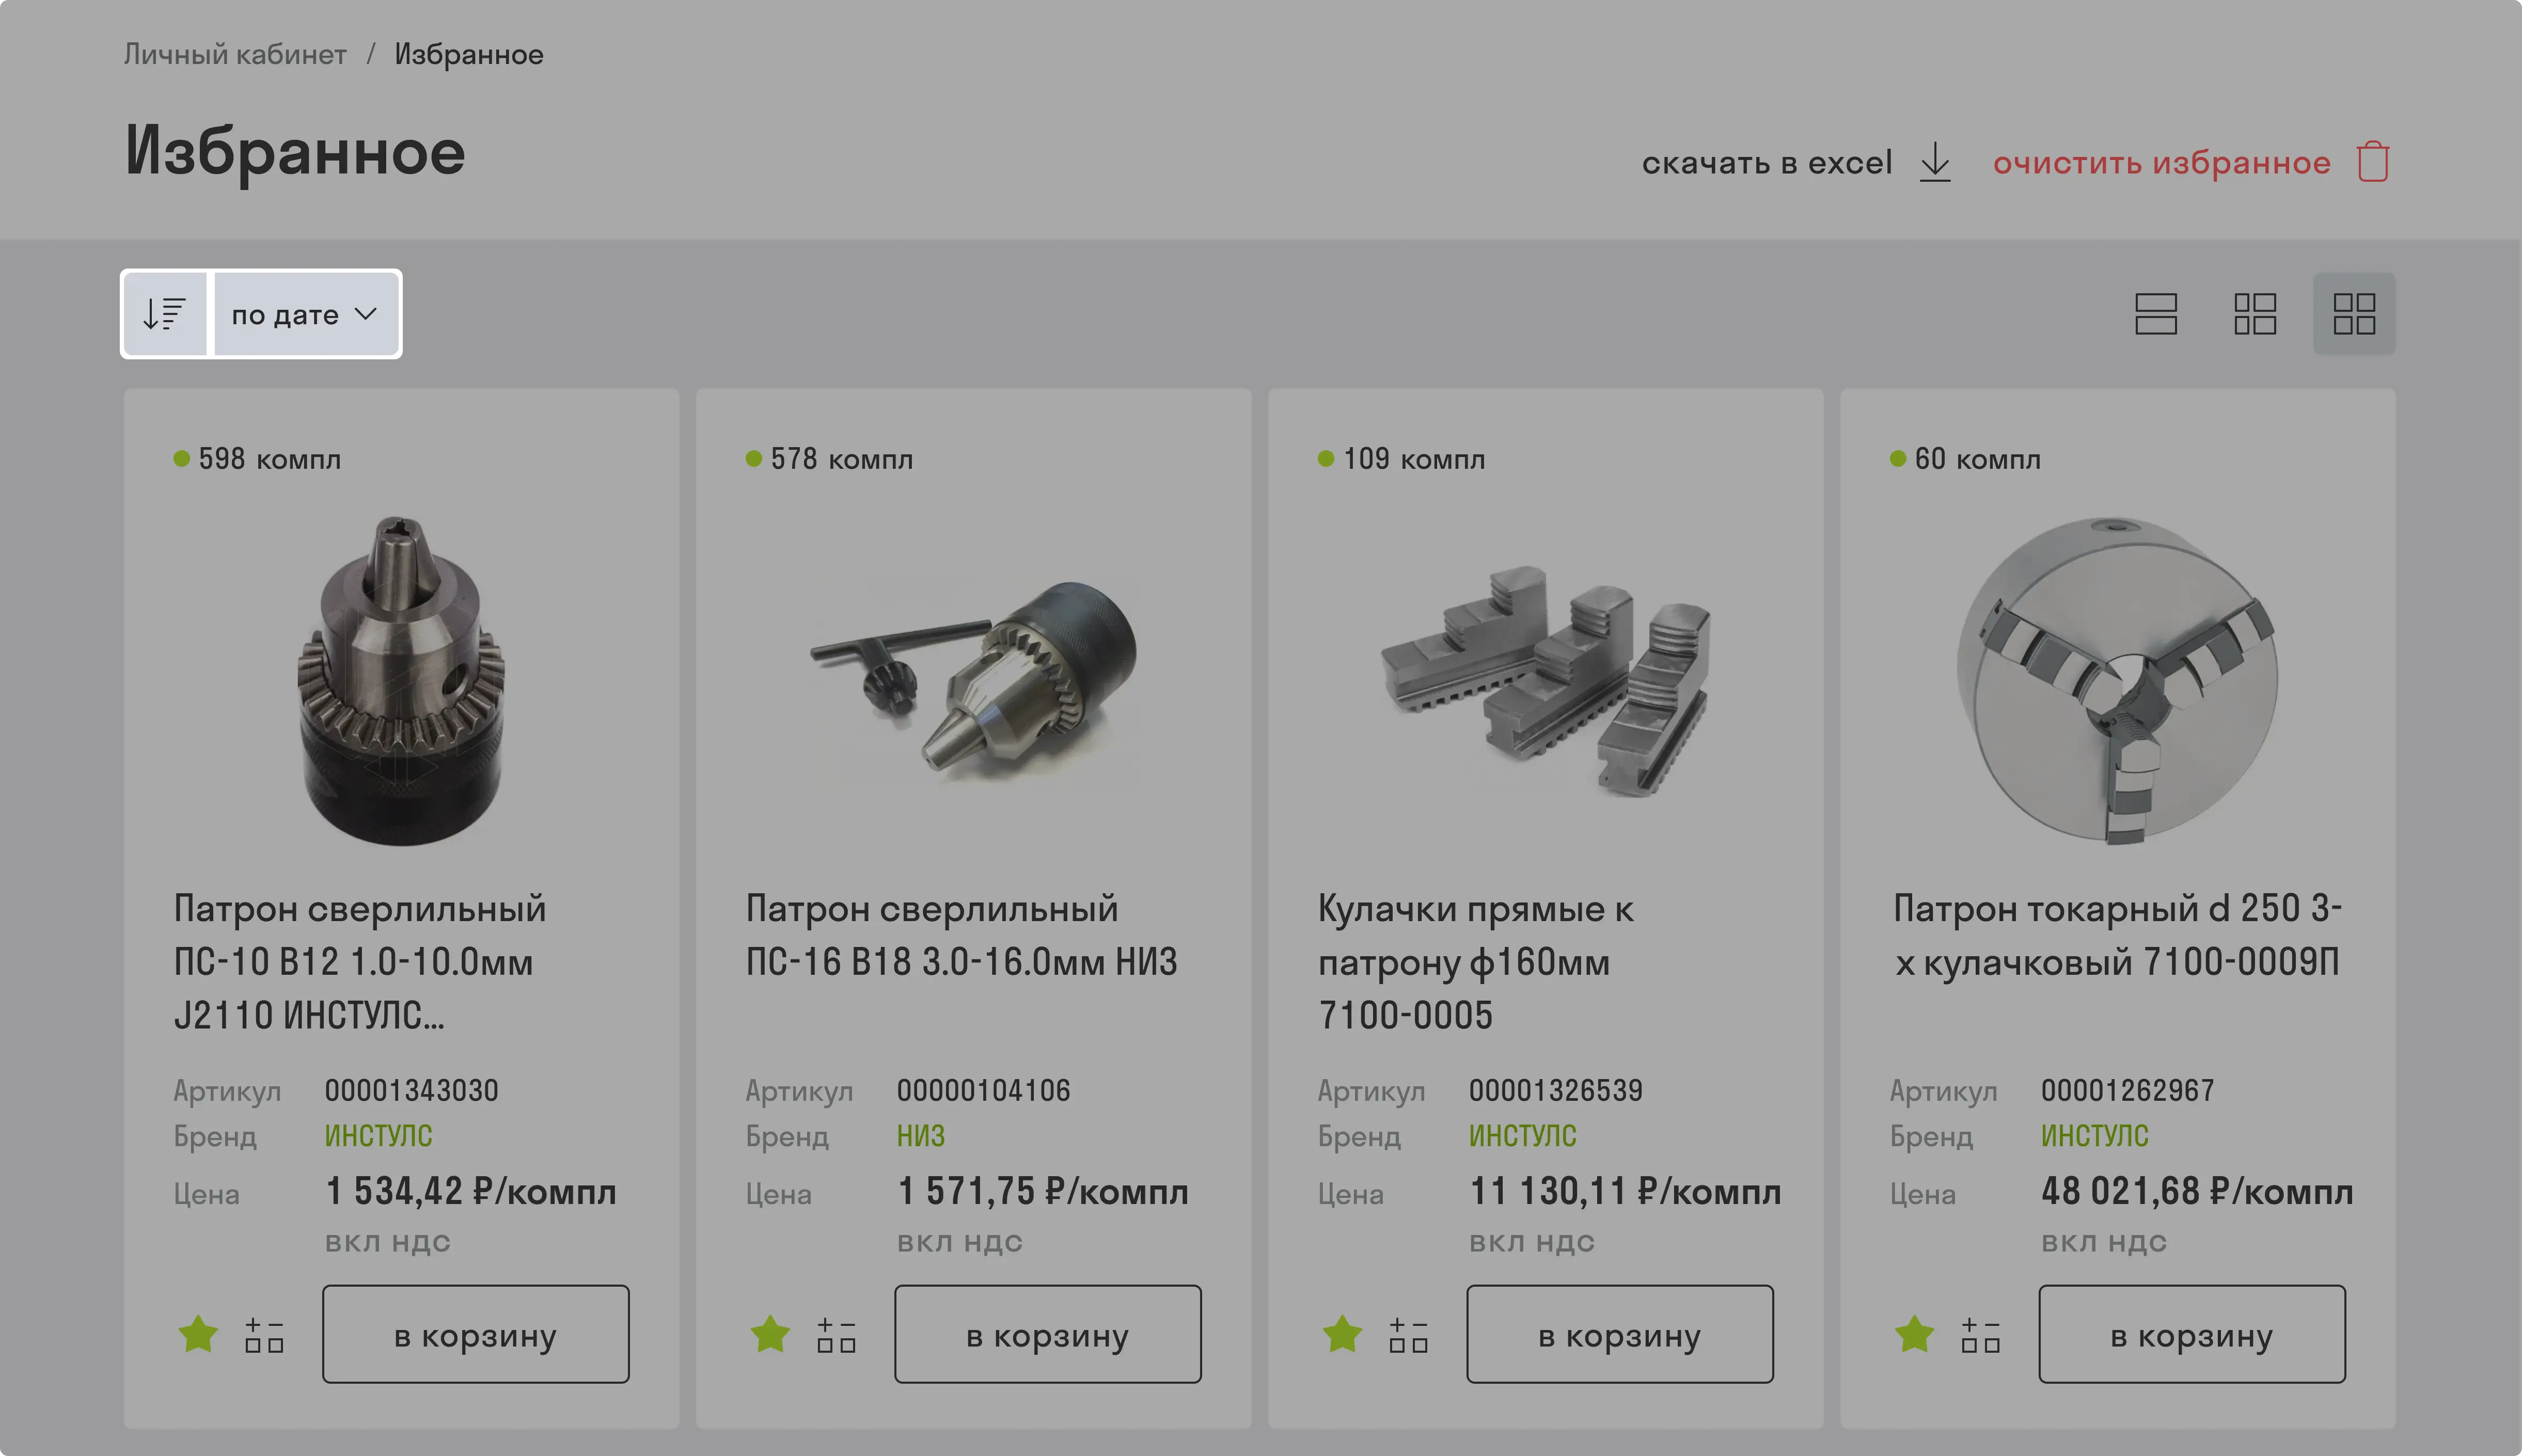Image resolution: width=2522 pixels, height=1456 pixels.
Task: Add ПС-10 B12 chuck to comparison
Action: [x=264, y=1335]
